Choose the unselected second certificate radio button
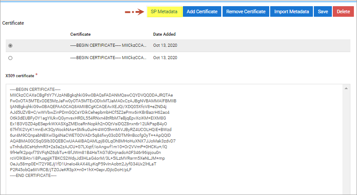 click(11, 58)
